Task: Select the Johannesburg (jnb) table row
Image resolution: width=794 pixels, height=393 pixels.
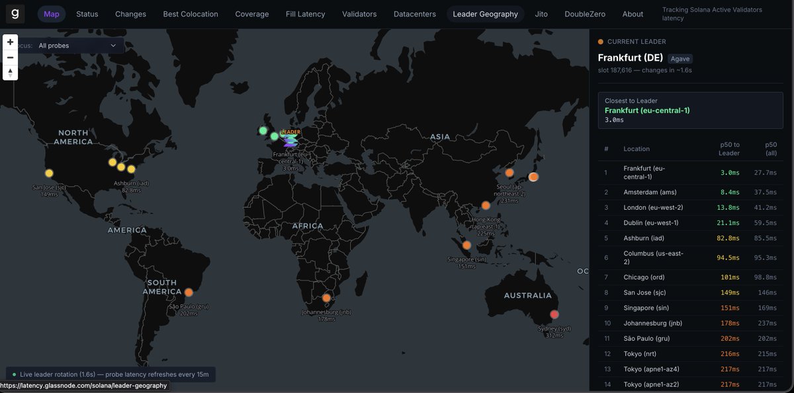Action: pyautogui.click(x=690, y=324)
